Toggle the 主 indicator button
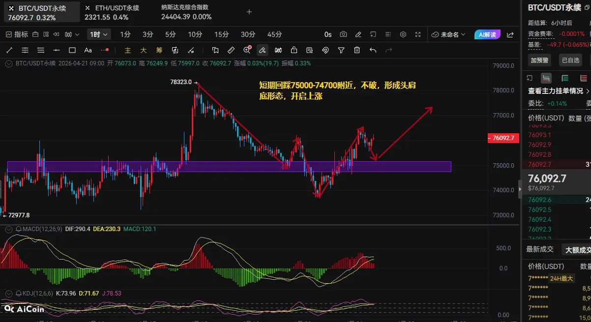This screenshot has width=591, height=322. (x=128, y=50)
